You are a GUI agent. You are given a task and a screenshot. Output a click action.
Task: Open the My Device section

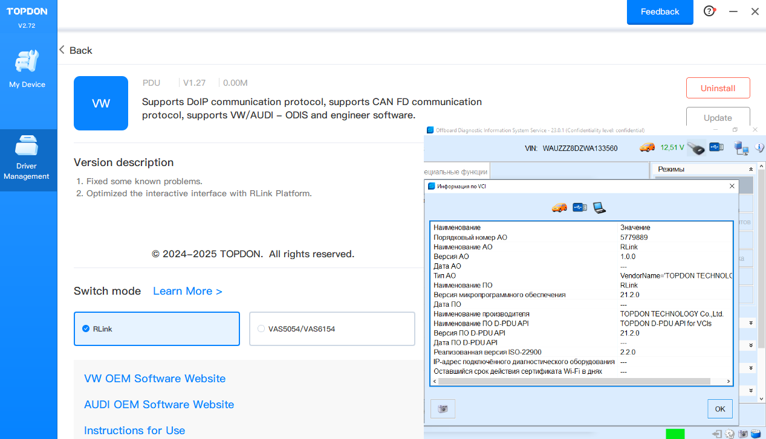(x=27, y=69)
